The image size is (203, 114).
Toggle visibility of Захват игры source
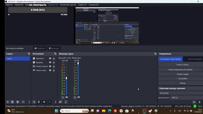tap(50, 70)
